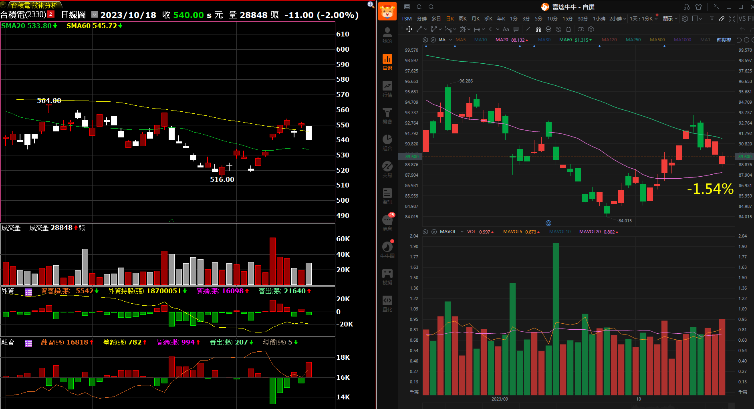Take a chart screenshot with camera icon
754x409 pixels.
tap(712, 19)
